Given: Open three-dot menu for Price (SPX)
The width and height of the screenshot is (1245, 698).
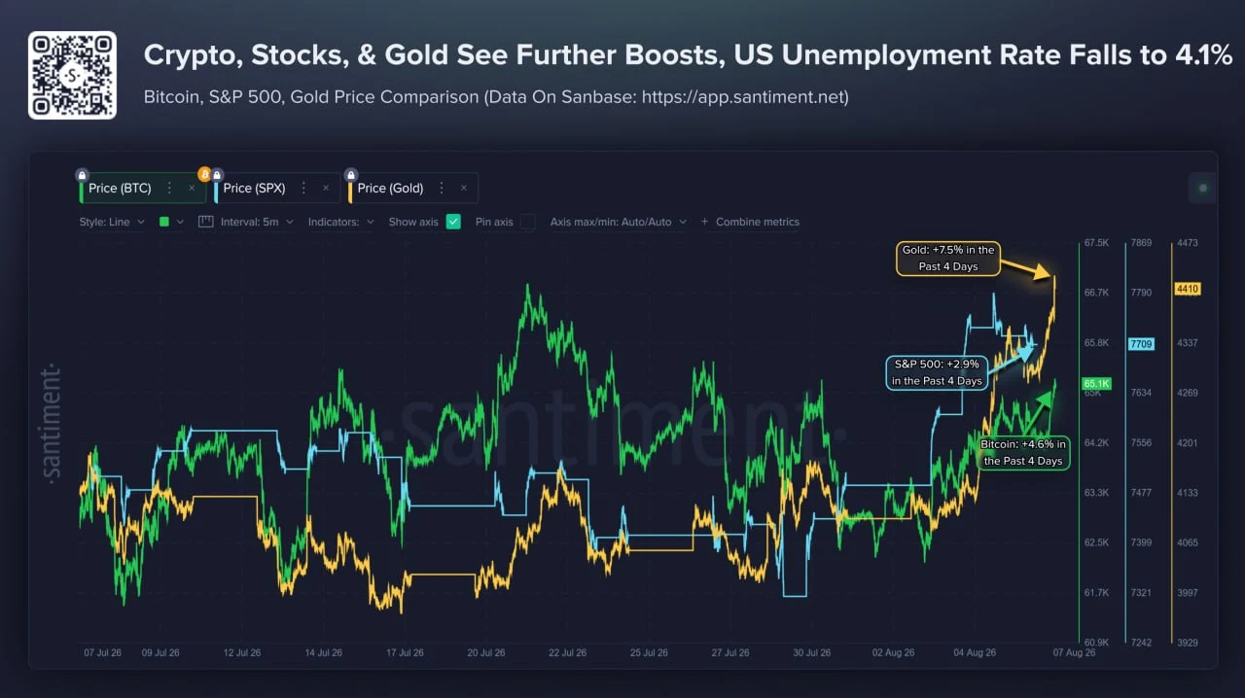Looking at the screenshot, I should [x=303, y=189].
